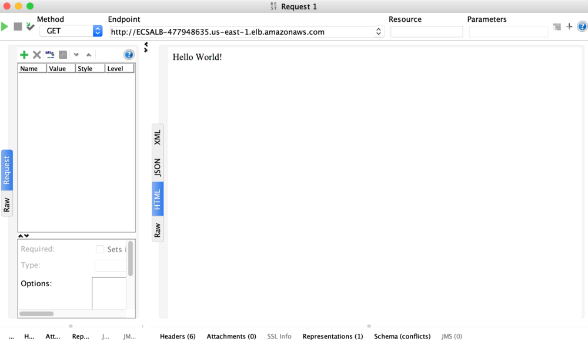The width and height of the screenshot is (588, 345).
Task: Delete selected parameter using the X icon
Action: coord(36,54)
